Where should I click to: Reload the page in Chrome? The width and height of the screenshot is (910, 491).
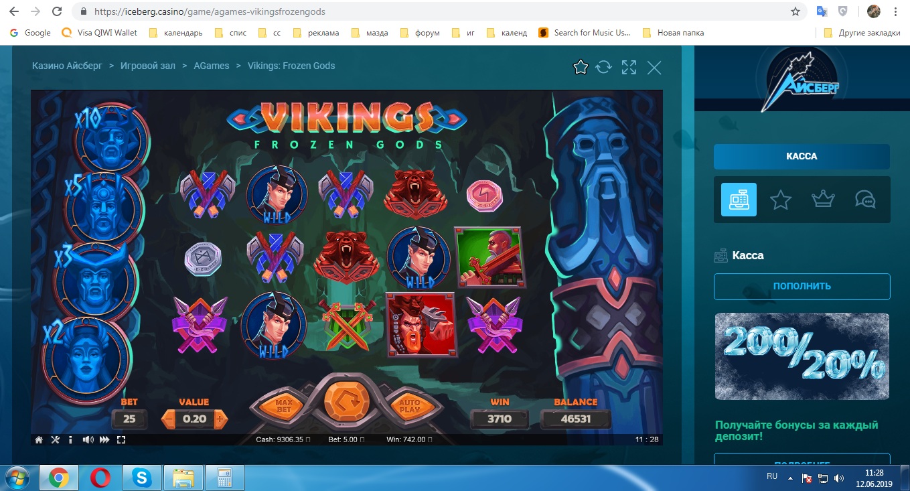pos(57,11)
